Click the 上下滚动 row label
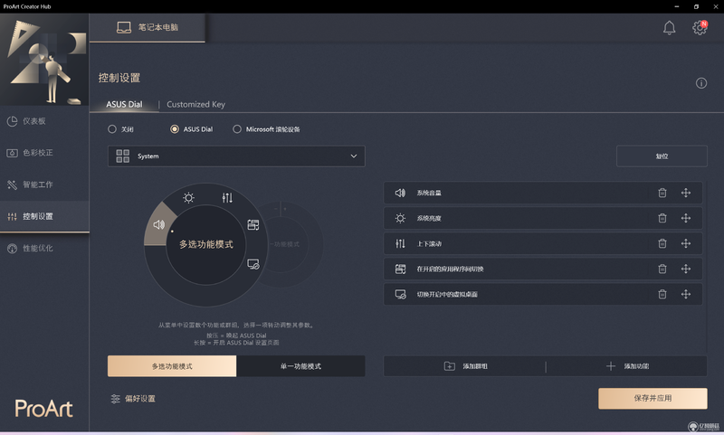The width and height of the screenshot is (724, 435). point(429,243)
